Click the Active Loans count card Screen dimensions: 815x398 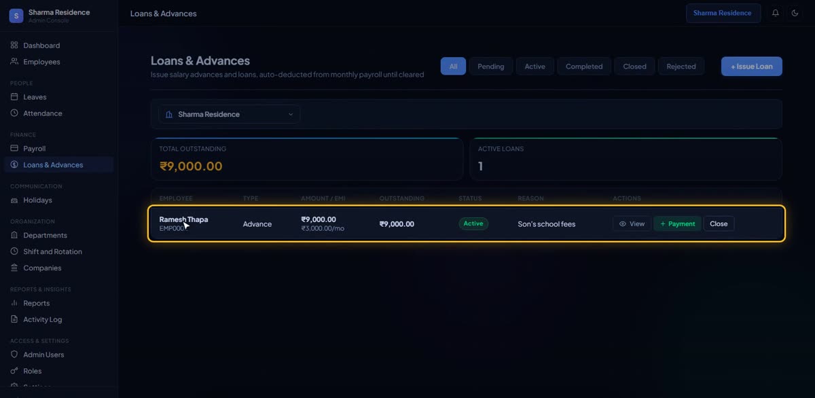pos(626,159)
